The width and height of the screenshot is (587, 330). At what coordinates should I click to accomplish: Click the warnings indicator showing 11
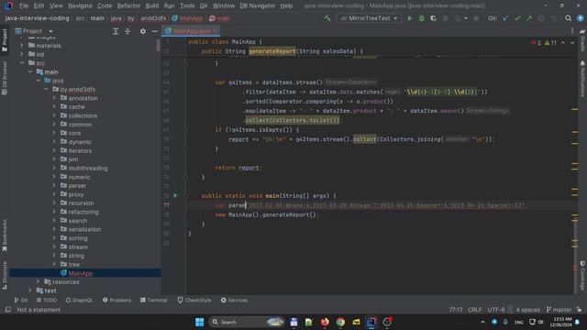pyautogui.click(x=550, y=43)
